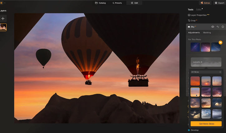The image size is (226, 133).
Task: Open Layer Properties tool
Action: point(199,15)
